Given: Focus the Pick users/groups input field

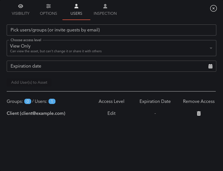Looking at the screenshot, I should pos(111,30).
